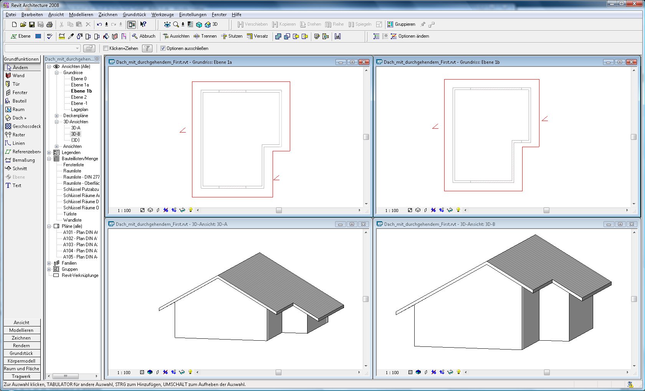Open the Datei menu
The image size is (645, 391).
click(x=11, y=15)
